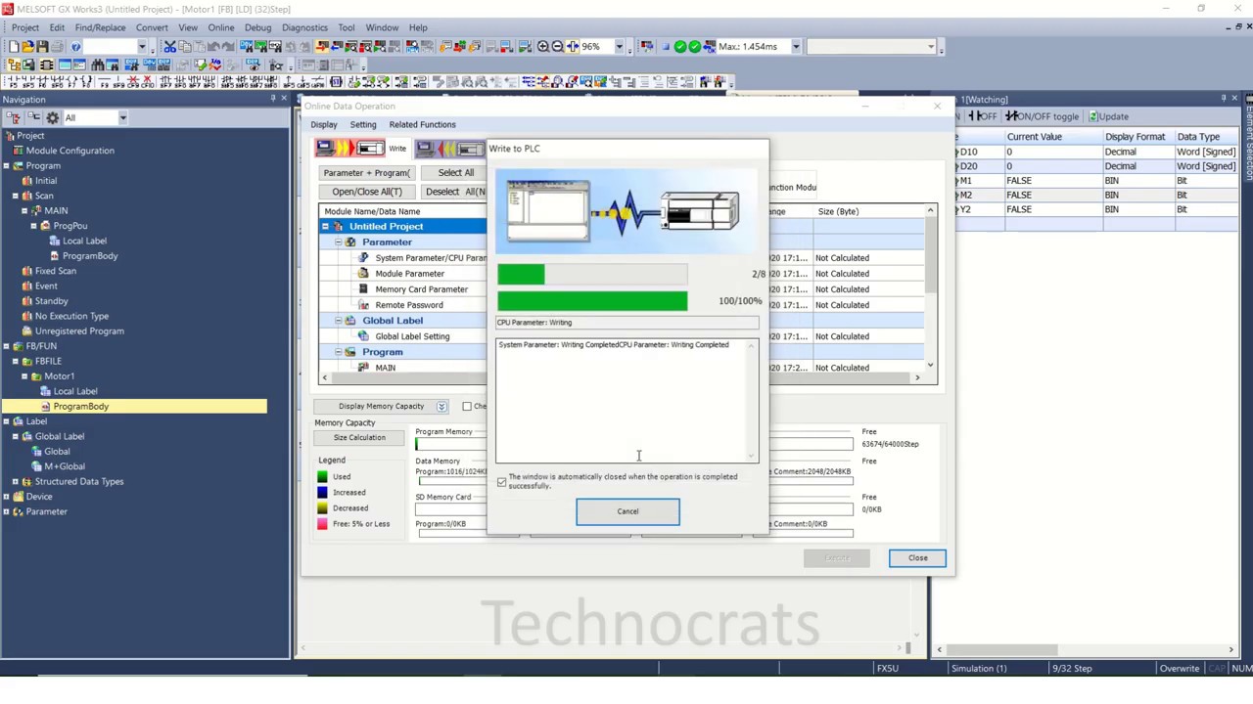Collapse the Program group in data list
Screen dimensions: 1253x704
(x=338, y=352)
